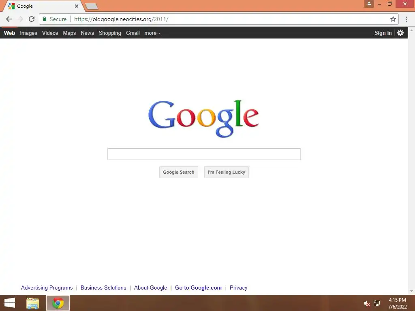
Task: Open the Chrome three-dot menu
Action: pos(406,19)
